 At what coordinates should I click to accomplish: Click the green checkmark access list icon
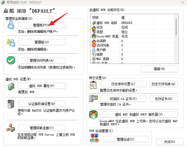[x=11, y=60]
